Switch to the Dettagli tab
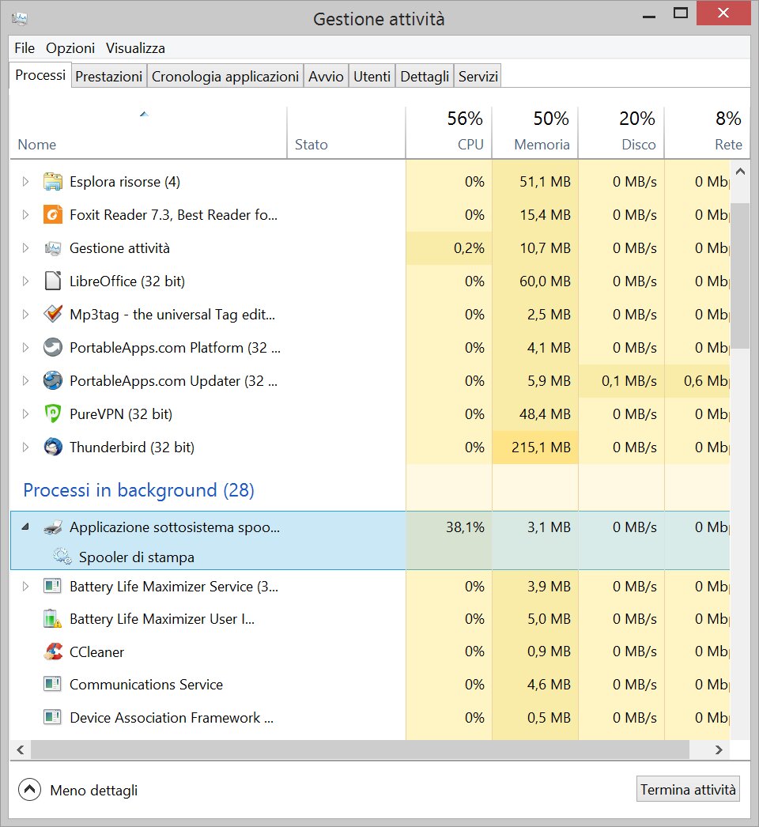Image resolution: width=759 pixels, height=827 pixels. click(425, 77)
